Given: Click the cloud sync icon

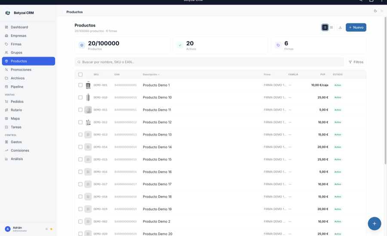Looking at the screenshot, I should pyautogui.click(x=382, y=11).
